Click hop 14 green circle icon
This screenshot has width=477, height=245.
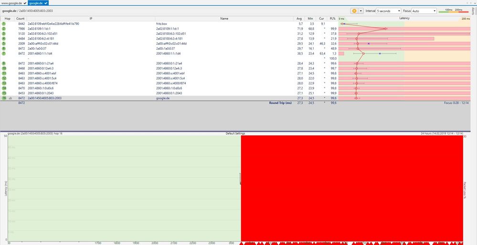point(4,88)
